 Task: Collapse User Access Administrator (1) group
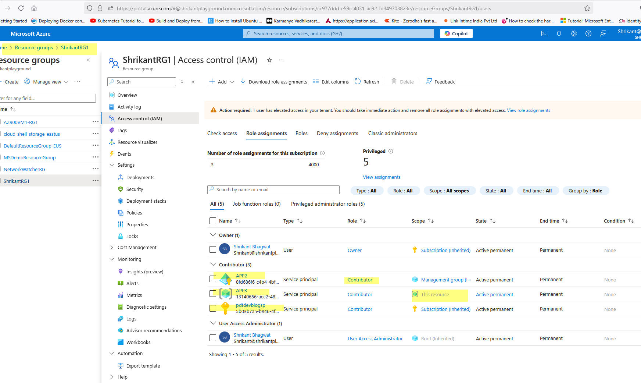pyautogui.click(x=213, y=323)
